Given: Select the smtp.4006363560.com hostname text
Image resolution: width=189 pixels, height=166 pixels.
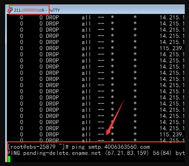Looking at the screenshot, I should point(119,147).
